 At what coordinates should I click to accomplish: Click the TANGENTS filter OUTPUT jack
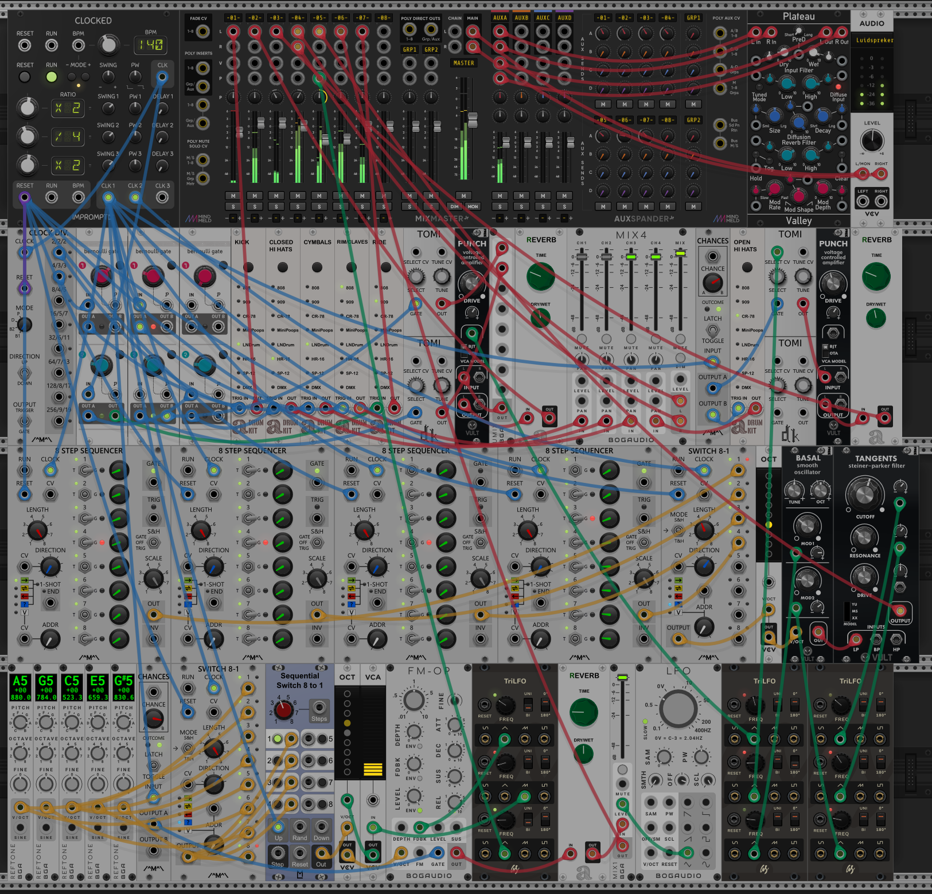[x=900, y=610]
